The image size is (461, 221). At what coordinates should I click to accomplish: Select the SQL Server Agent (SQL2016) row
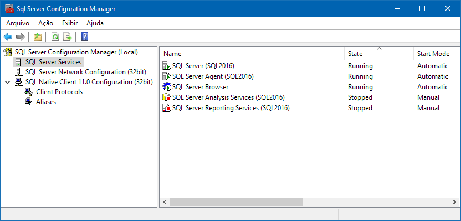pyautogui.click(x=310, y=76)
